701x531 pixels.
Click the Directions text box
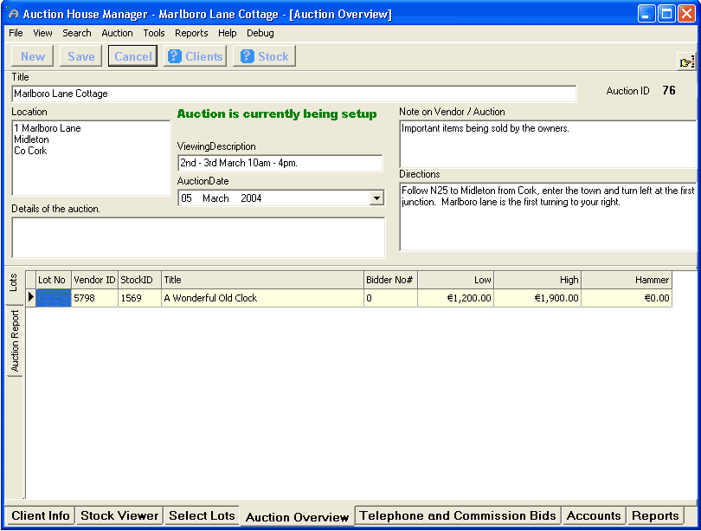(548, 217)
